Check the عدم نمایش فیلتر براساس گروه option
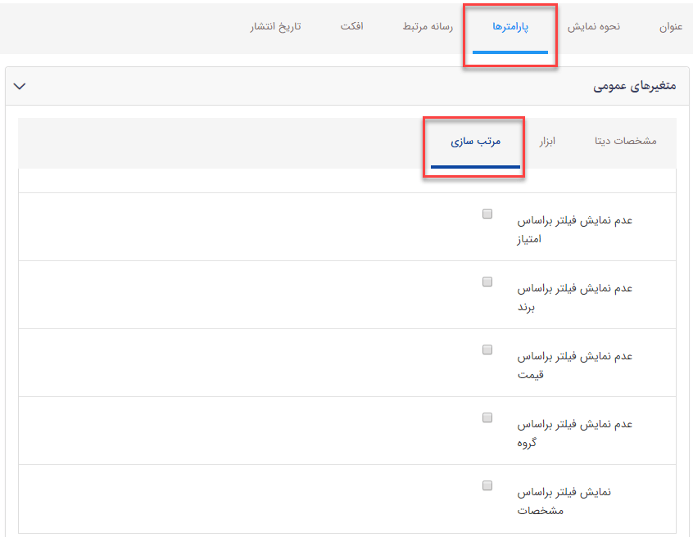The height and width of the screenshot is (537, 693). pyautogui.click(x=487, y=417)
